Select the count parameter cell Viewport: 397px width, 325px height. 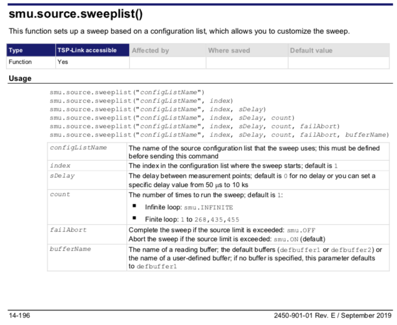click(x=87, y=207)
